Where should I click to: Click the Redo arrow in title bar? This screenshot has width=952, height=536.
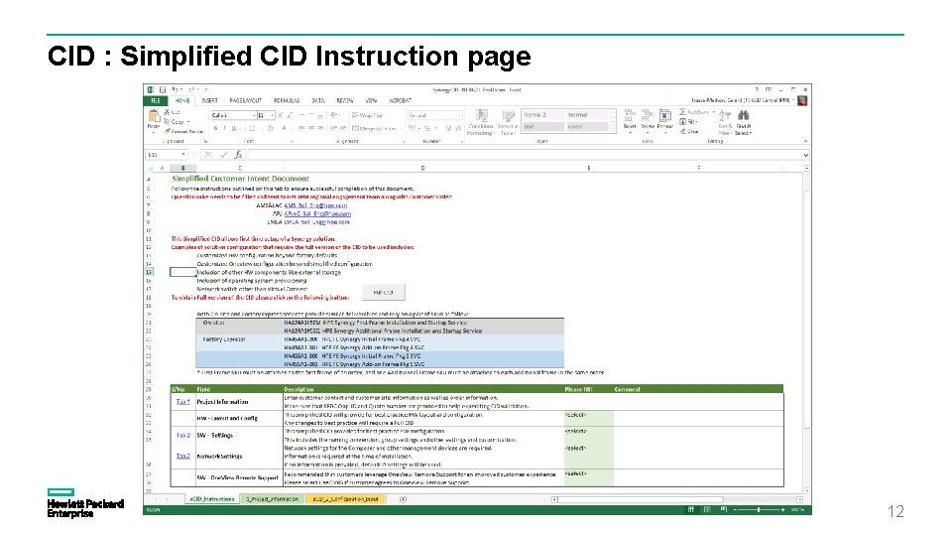[191, 90]
